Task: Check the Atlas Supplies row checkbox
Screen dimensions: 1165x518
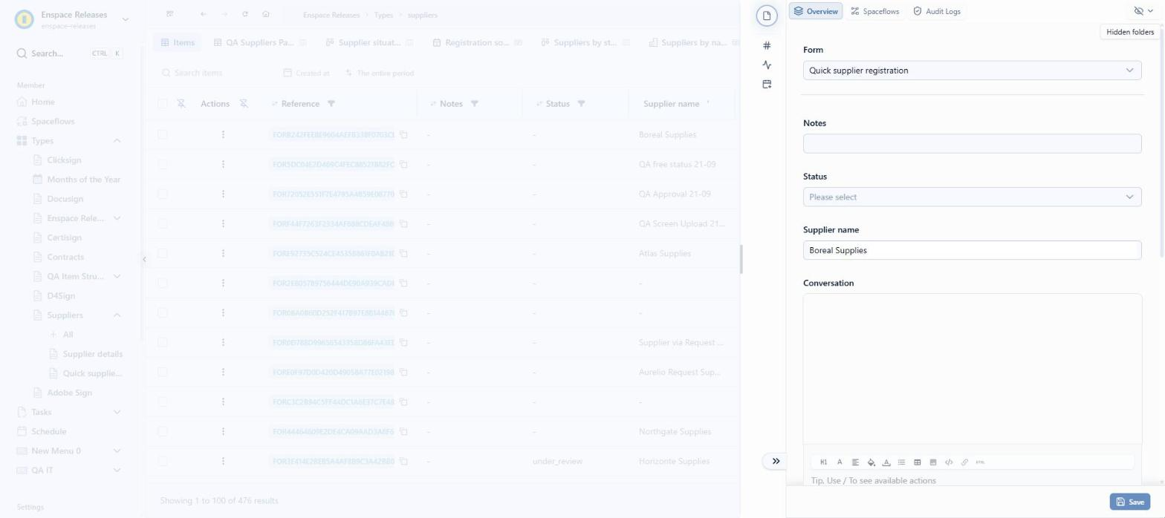Action: tap(163, 253)
